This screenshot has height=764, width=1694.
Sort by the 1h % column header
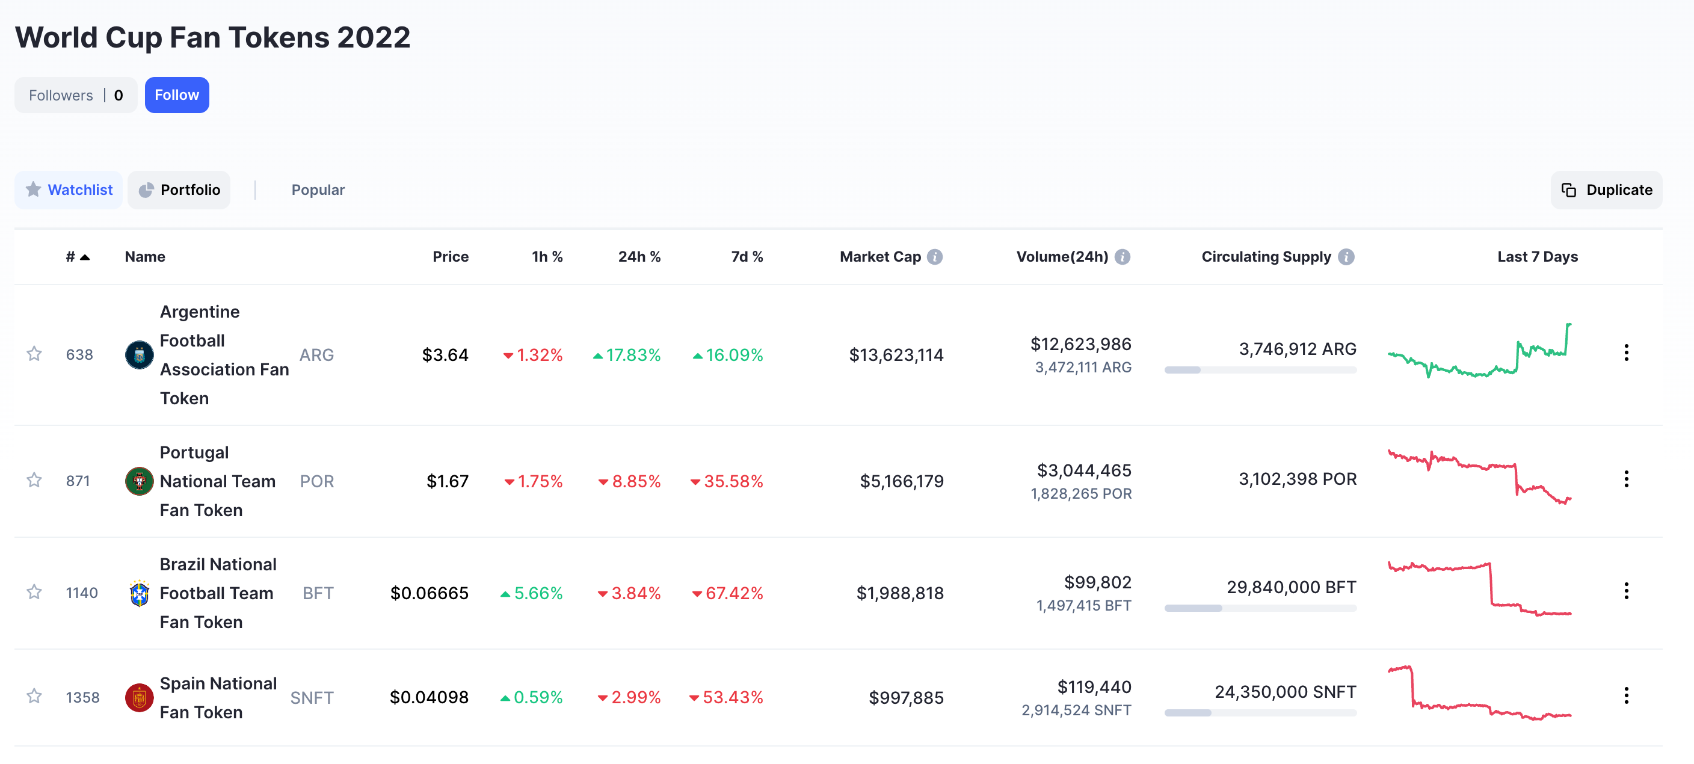click(x=547, y=257)
